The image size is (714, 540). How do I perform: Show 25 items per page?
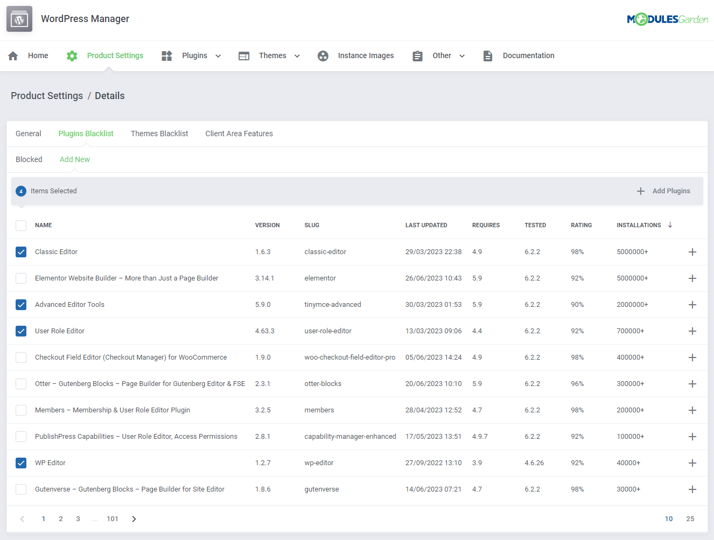[x=690, y=519]
